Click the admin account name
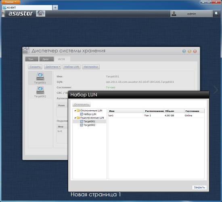This screenshot has height=202, width=222. point(192,14)
